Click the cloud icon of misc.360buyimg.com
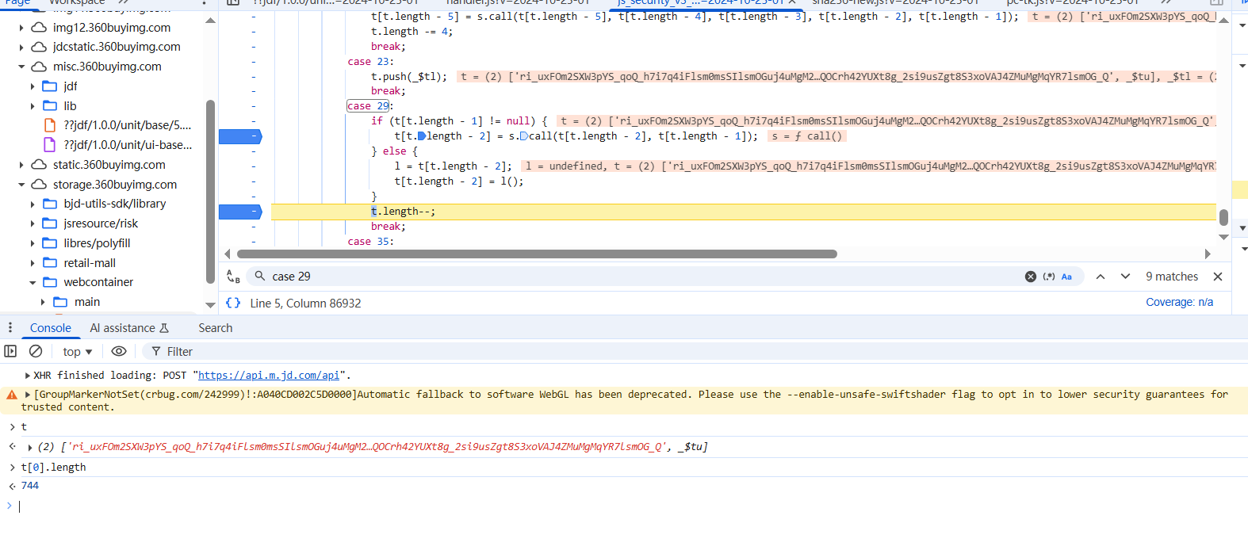This screenshot has height=546, width=1248. click(39, 67)
